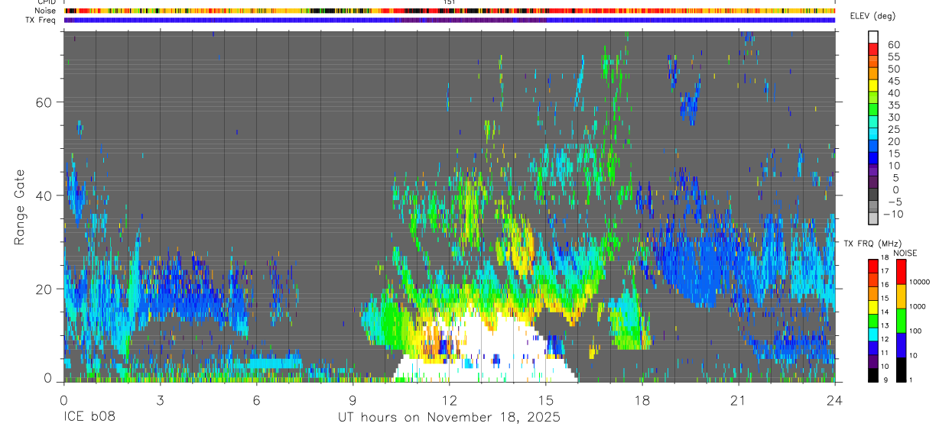Select the black segment of the NOISE color bar

[902, 370]
